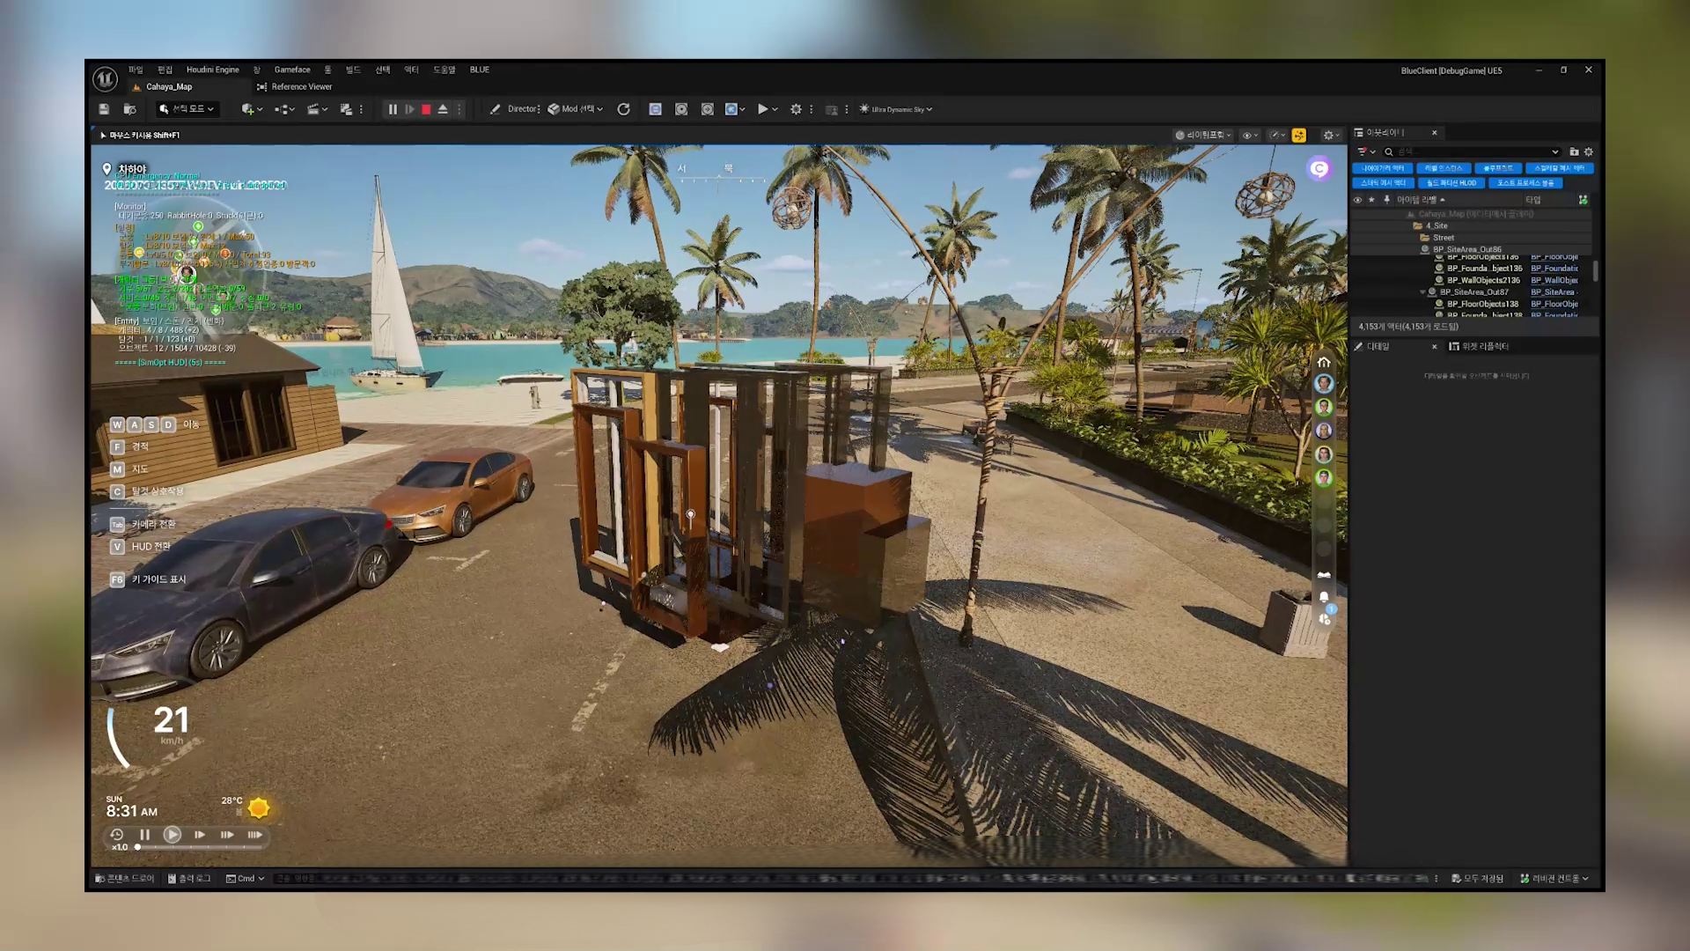Open the Mod 선택 dropdown
This screenshot has height=951, width=1690.
click(575, 109)
